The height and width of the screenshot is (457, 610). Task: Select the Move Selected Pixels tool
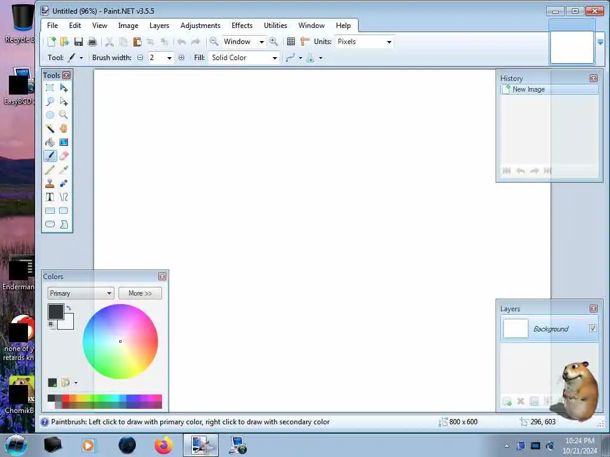point(64,88)
